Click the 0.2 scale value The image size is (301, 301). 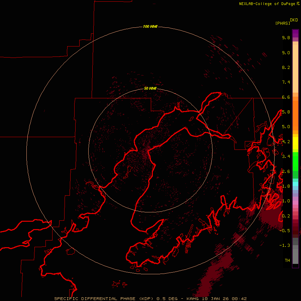coord(286,216)
